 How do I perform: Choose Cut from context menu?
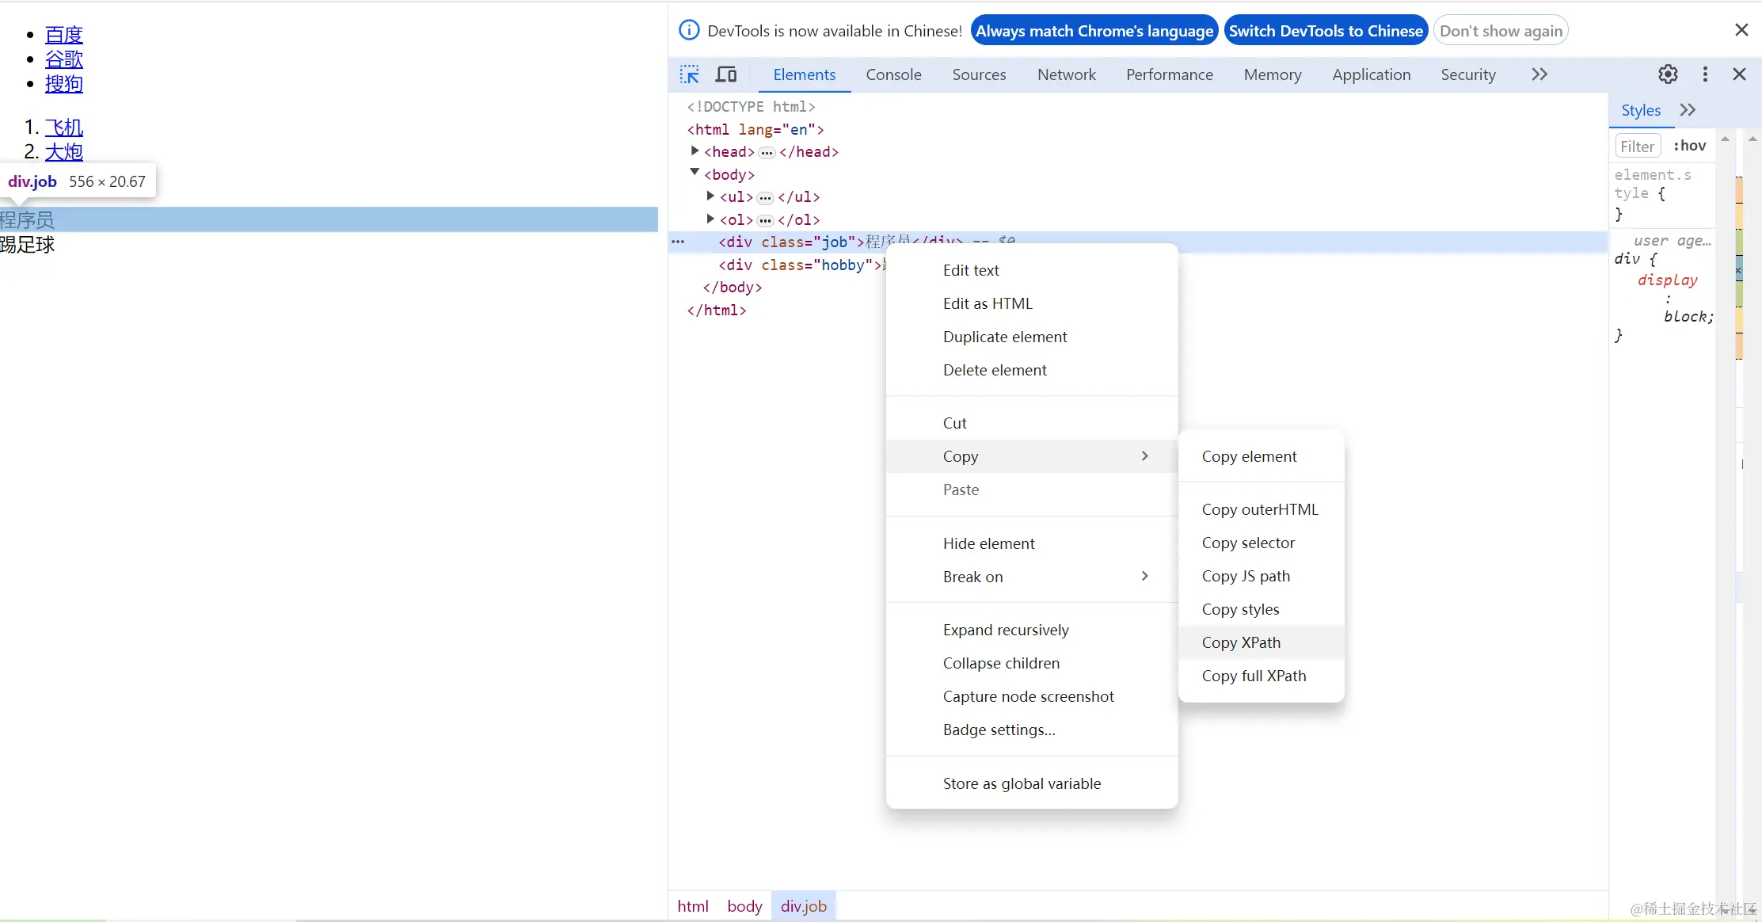[x=1032, y=423]
